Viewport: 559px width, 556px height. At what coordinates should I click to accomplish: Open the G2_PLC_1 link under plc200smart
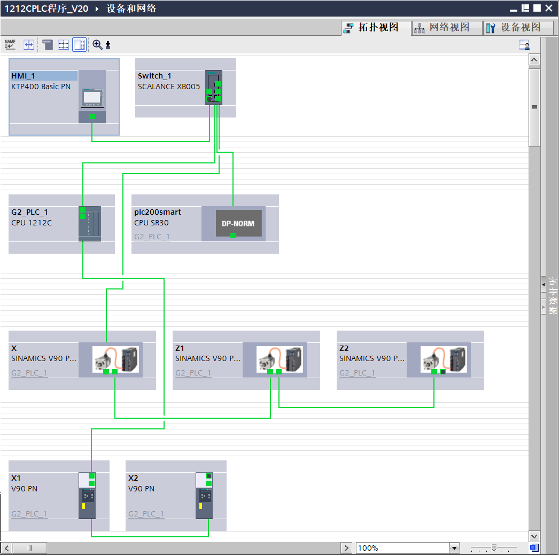[x=152, y=237]
